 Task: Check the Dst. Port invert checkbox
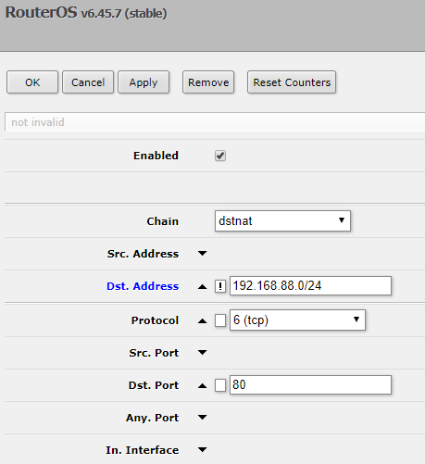[220, 385]
